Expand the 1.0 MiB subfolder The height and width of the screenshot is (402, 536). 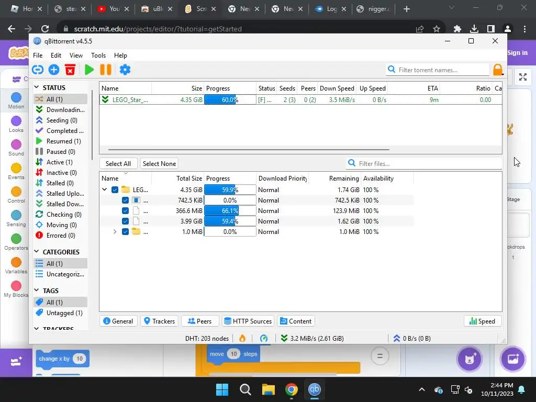click(115, 232)
